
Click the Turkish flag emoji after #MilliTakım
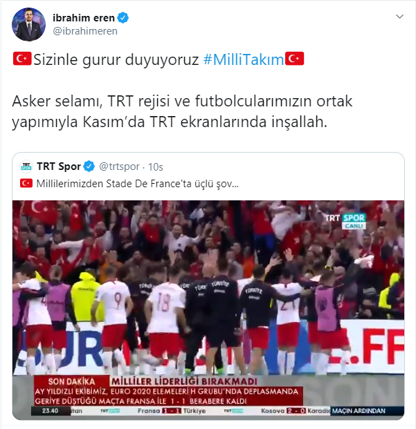(295, 59)
